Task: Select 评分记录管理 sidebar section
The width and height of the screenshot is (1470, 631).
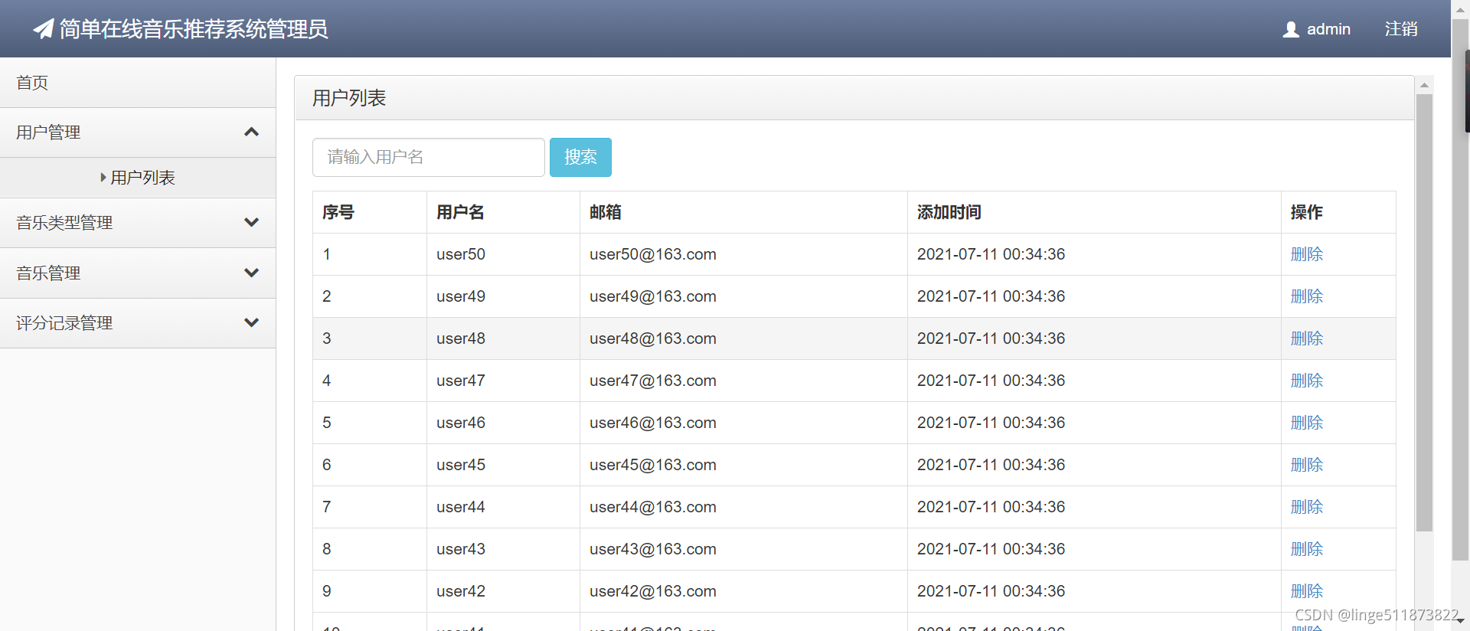Action: coord(138,323)
